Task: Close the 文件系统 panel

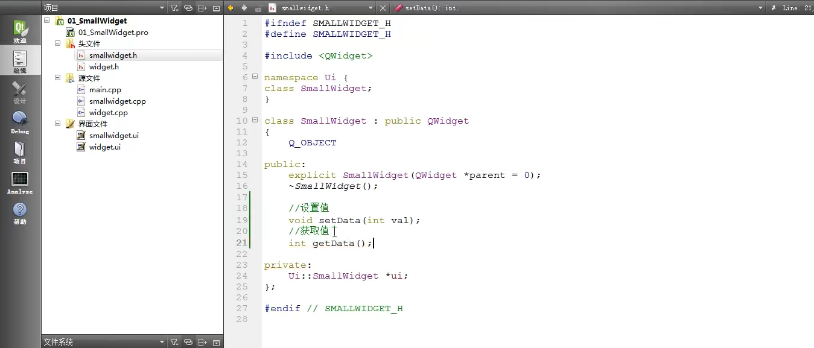Action: (216, 342)
